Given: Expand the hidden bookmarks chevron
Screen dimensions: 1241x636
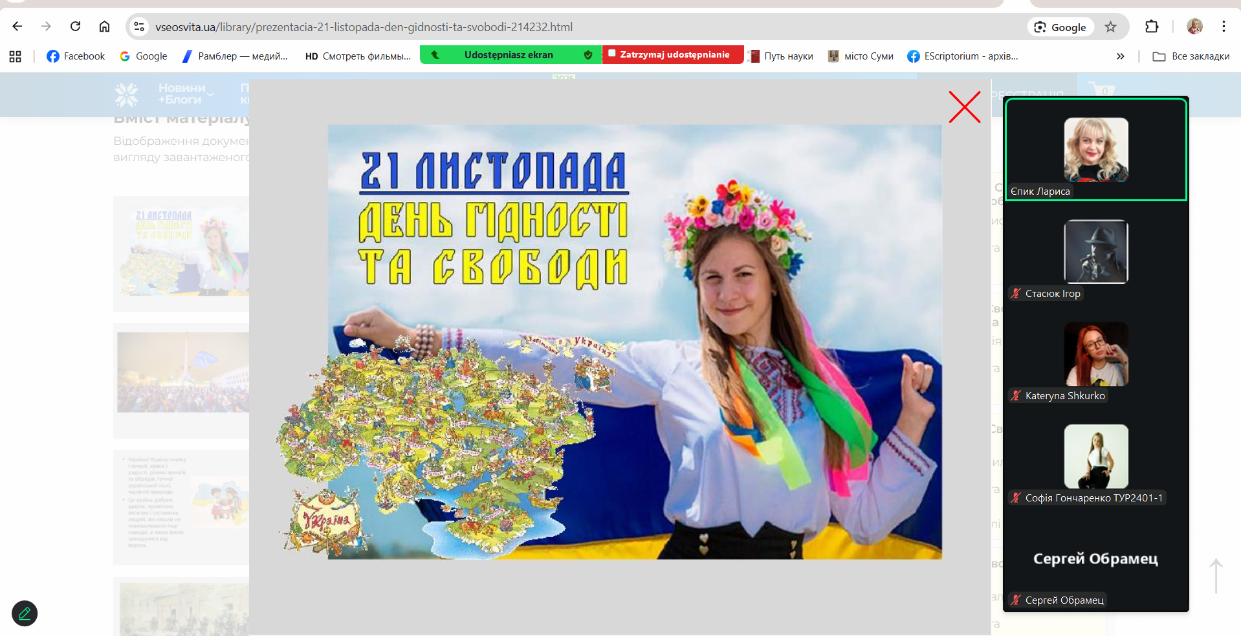Looking at the screenshot, I should [x=1120, y=56].
